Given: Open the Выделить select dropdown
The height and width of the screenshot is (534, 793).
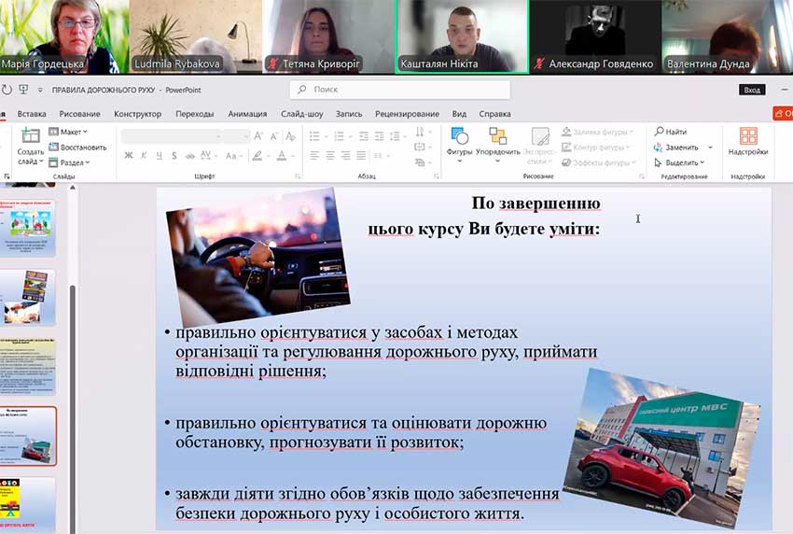Looking at the screenshot, I should (681, 162).
